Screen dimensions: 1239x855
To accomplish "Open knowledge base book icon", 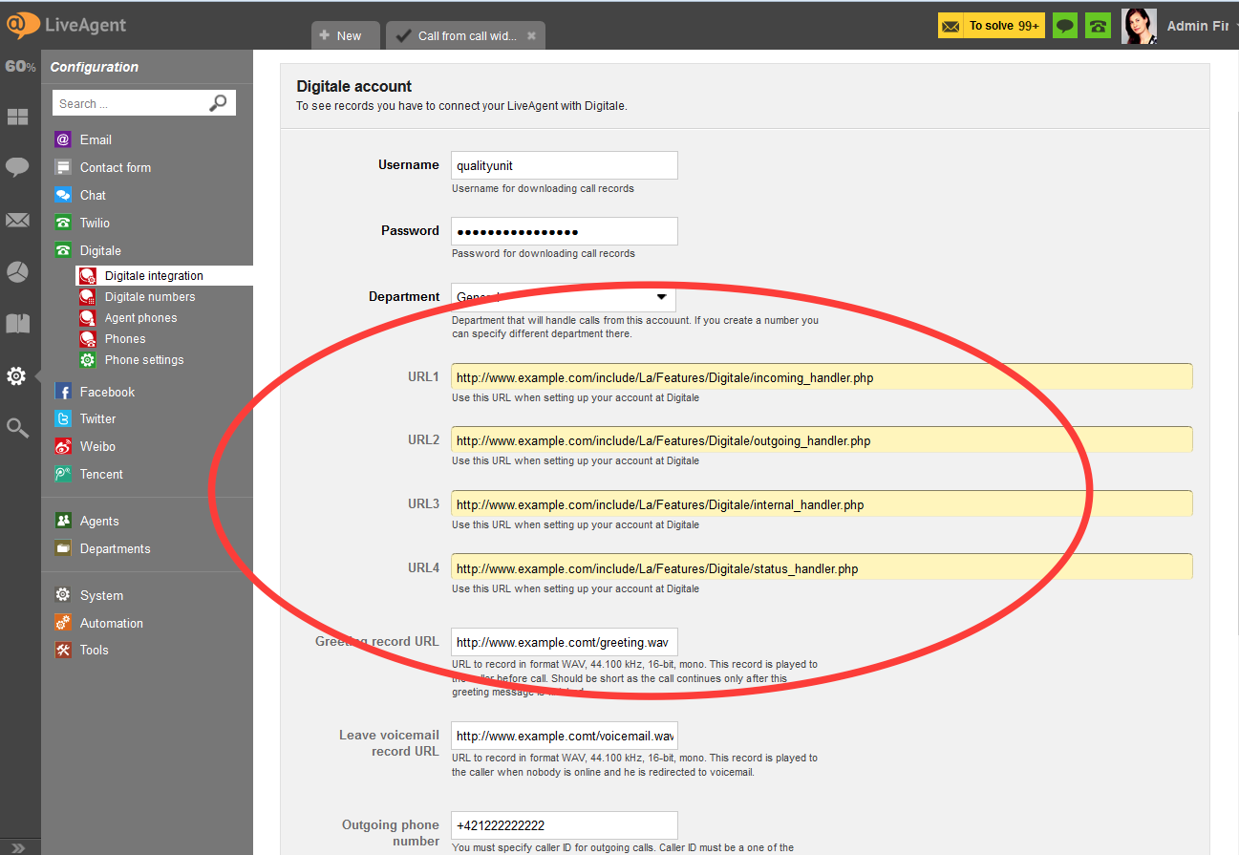I will point(17,324).
